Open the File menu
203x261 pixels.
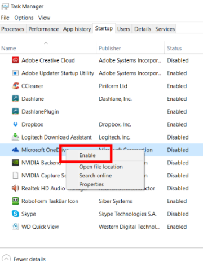click(x=5, y=18)
